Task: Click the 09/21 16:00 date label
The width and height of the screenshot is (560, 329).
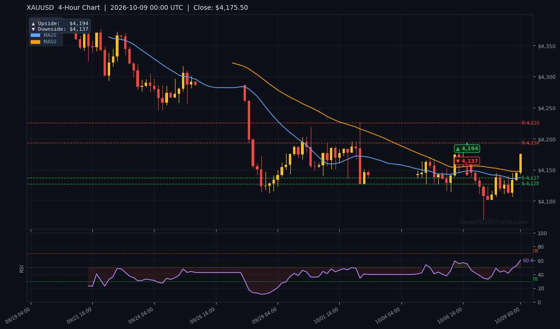Action: (x=79, y=315)
